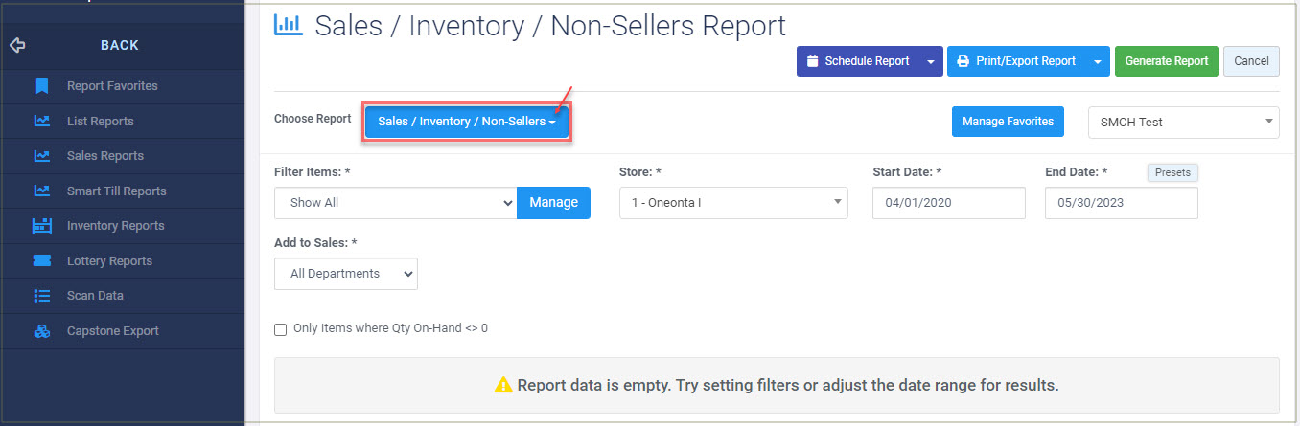Click the Scan Data list icon

click(41, 296)
